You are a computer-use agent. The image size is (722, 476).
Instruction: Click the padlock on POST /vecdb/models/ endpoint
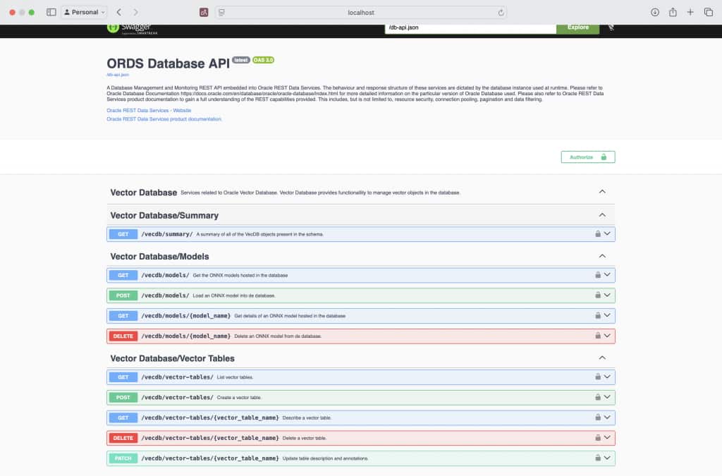596,295
